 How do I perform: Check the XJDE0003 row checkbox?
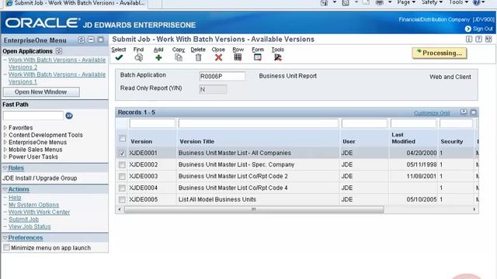pos(122,177)
